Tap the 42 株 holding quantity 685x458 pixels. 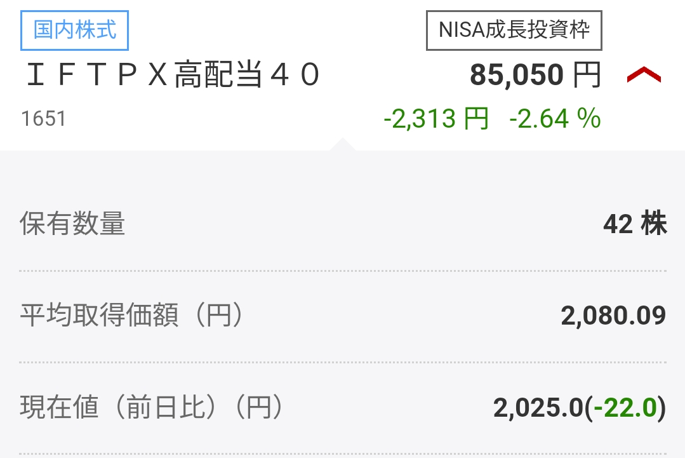click(634, 225)
